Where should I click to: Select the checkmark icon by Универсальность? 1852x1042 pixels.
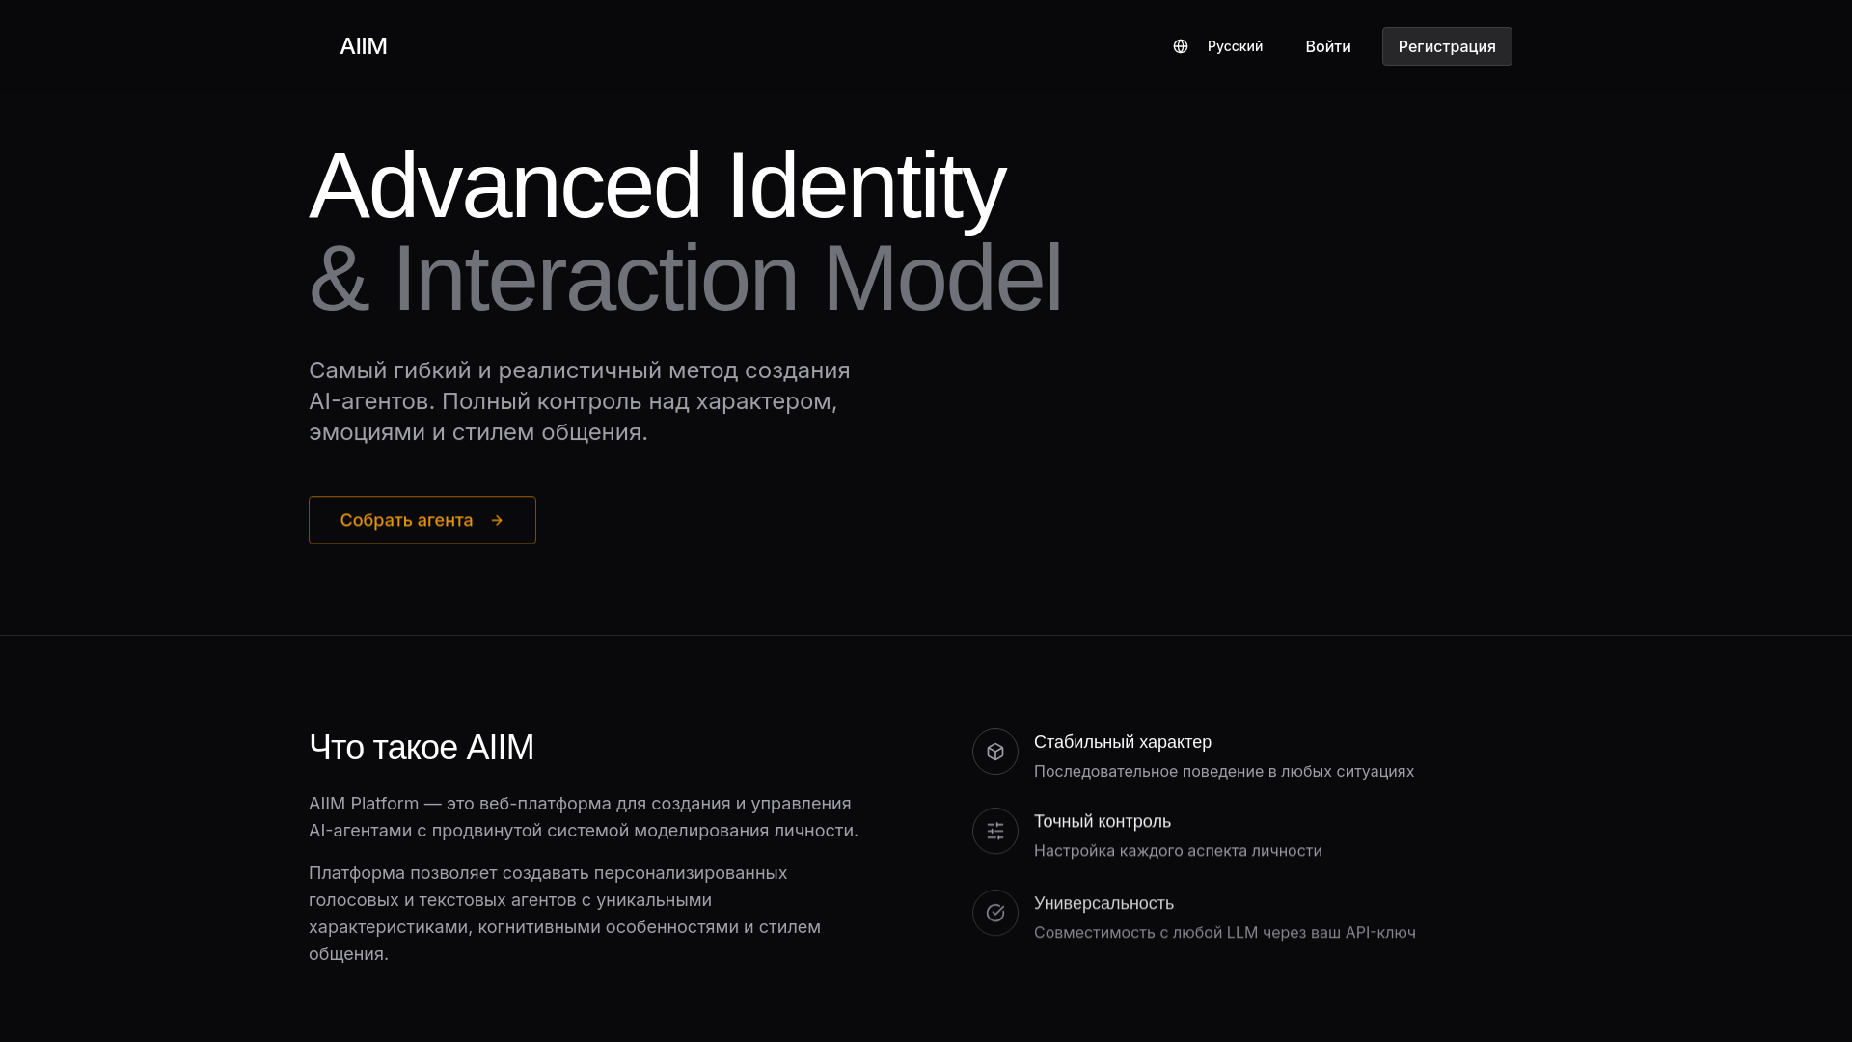coord(994,913)
